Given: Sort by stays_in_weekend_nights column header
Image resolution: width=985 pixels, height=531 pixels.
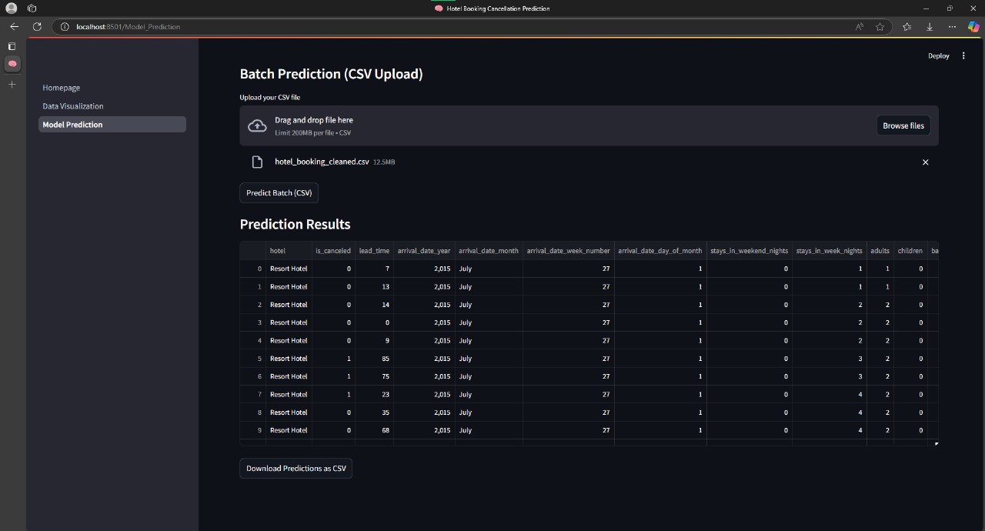Looking at the screenshot, I should (x=750, y=250).
